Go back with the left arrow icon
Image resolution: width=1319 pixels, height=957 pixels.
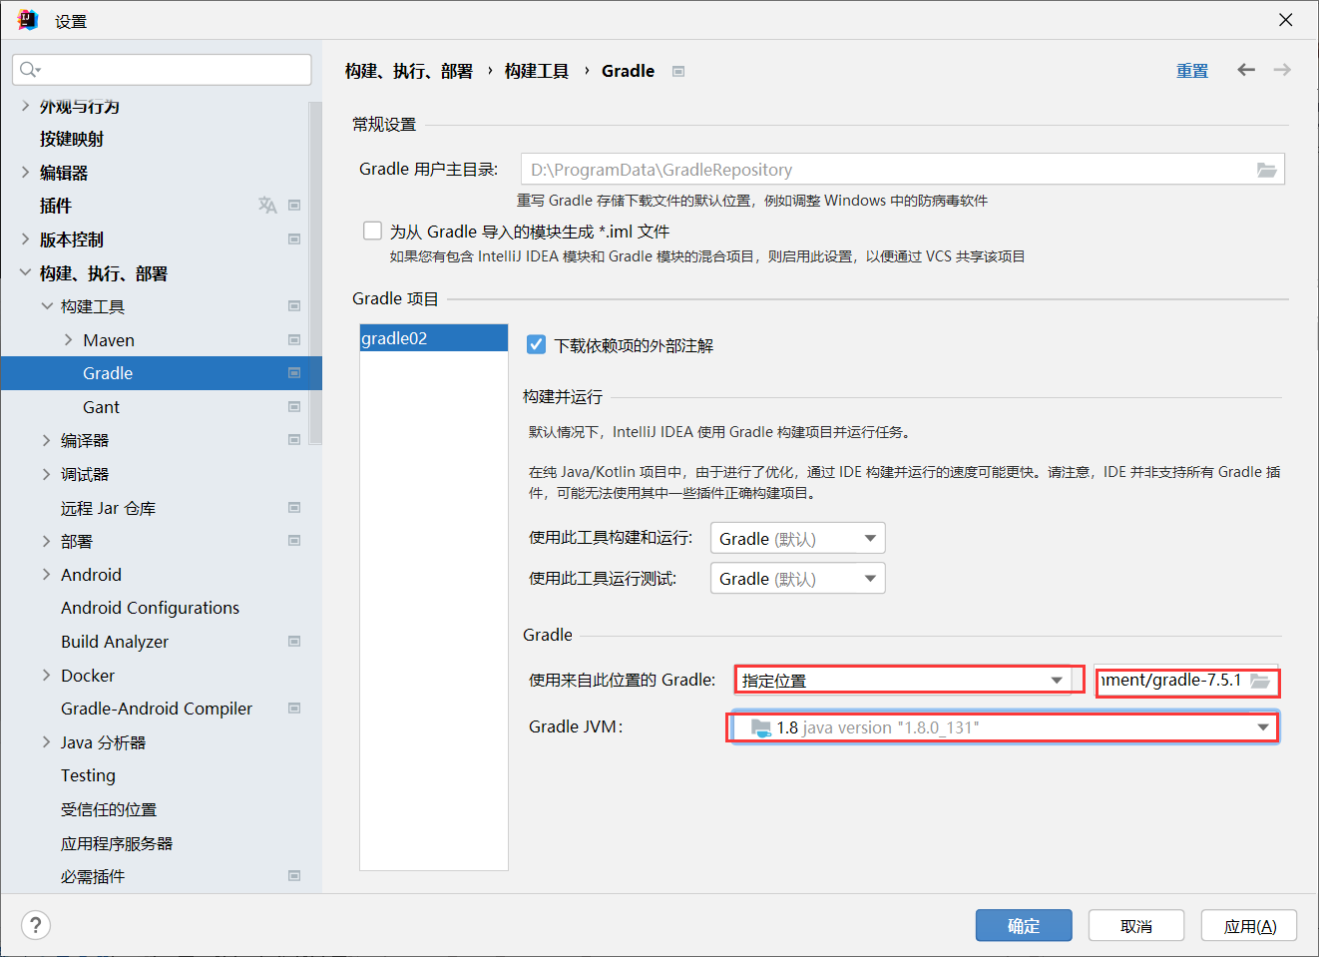(1246, 69)
